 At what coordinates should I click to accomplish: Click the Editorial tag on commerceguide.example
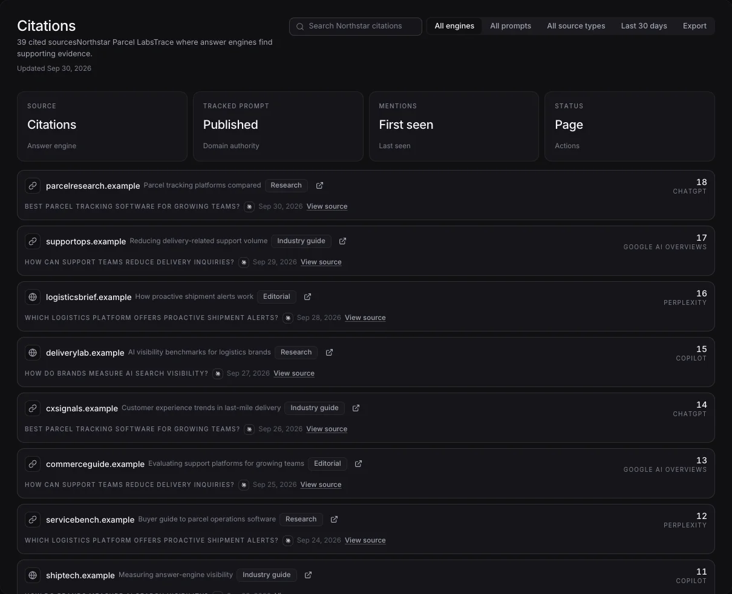(x=328, y=464)
